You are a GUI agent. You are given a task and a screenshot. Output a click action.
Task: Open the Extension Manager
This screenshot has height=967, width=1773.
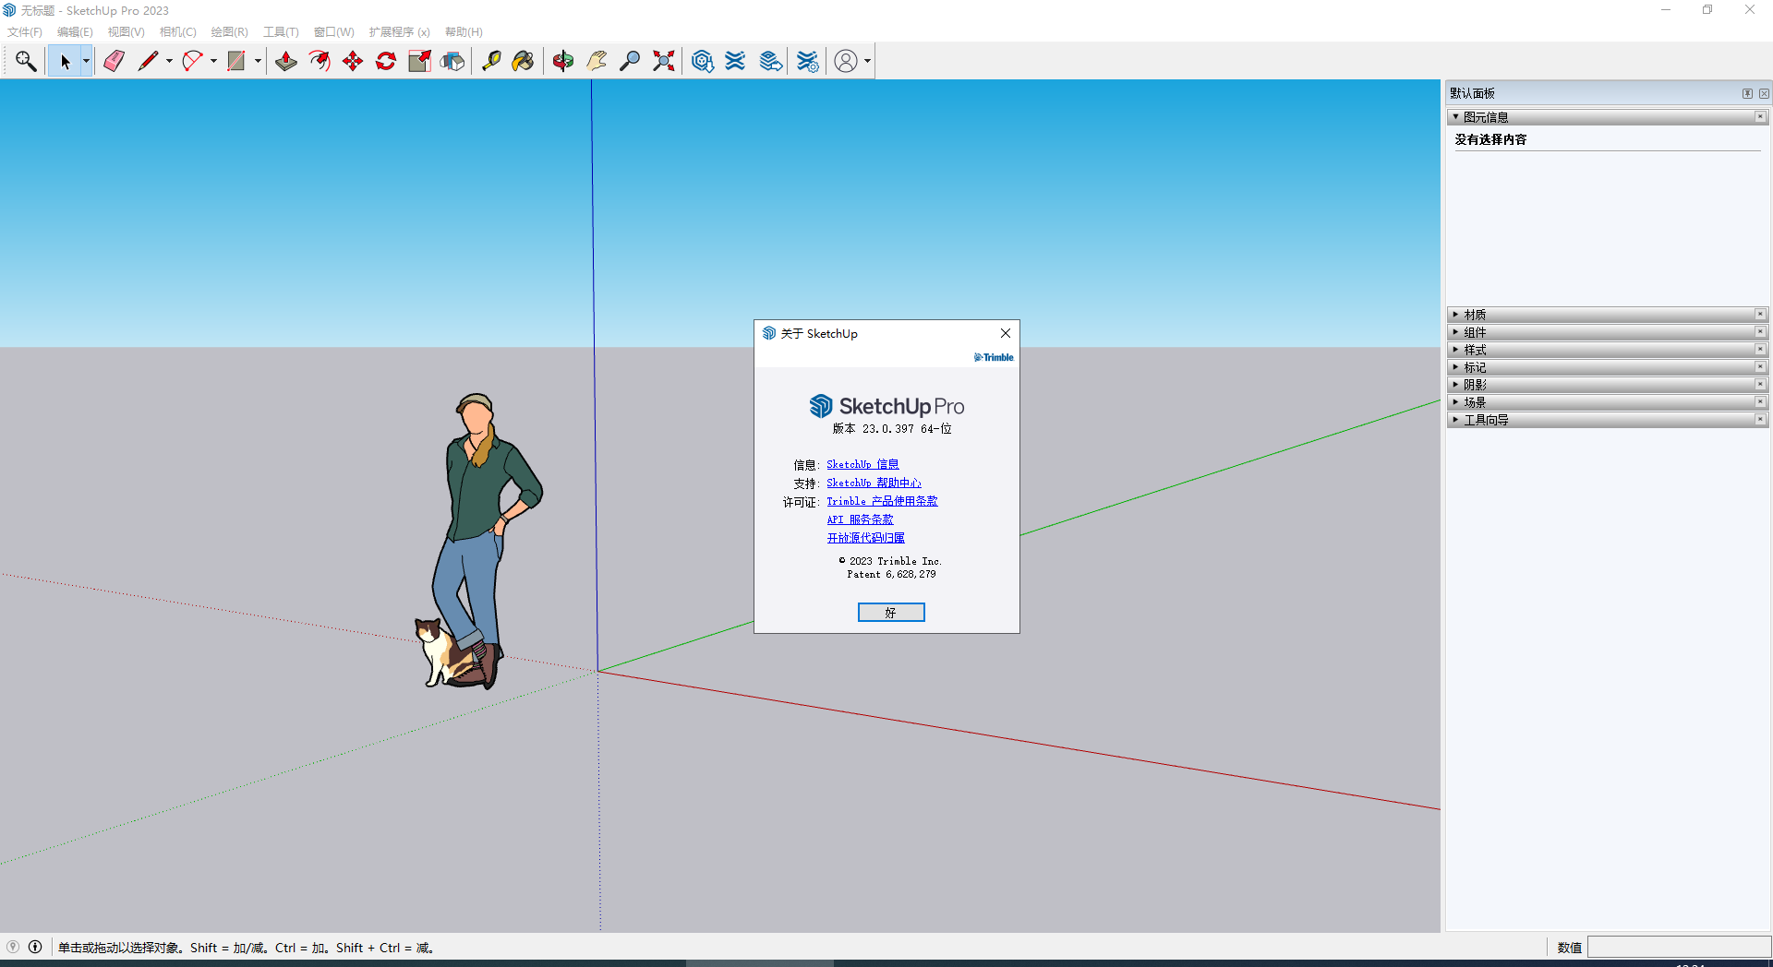(x=807, y=61)
